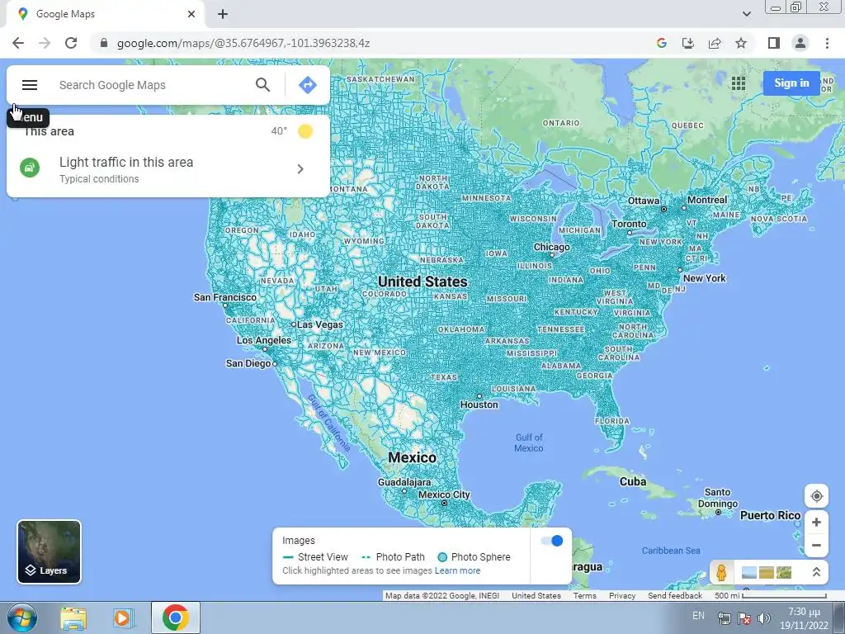Click the install app icon in address bar

click(x=688, y=43)
